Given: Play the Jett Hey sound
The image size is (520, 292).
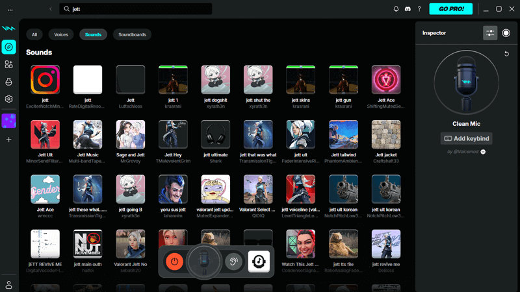Looking at the screenshot, I should point(173,134).
